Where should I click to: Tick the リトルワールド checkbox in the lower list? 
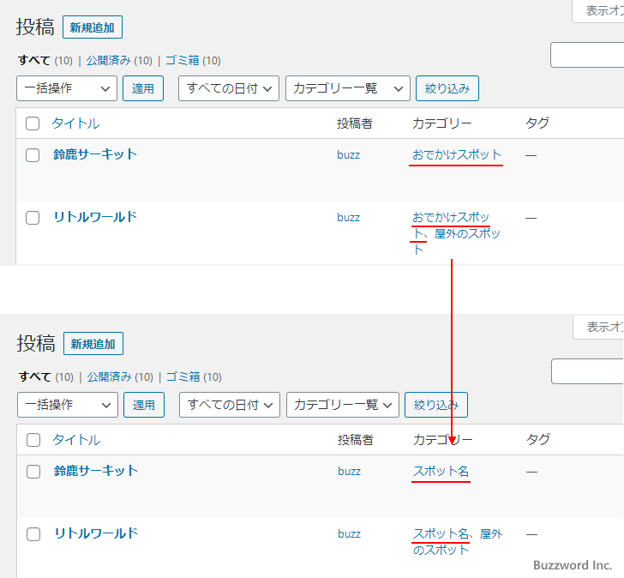pyautogui.click(x=33, y=534)
